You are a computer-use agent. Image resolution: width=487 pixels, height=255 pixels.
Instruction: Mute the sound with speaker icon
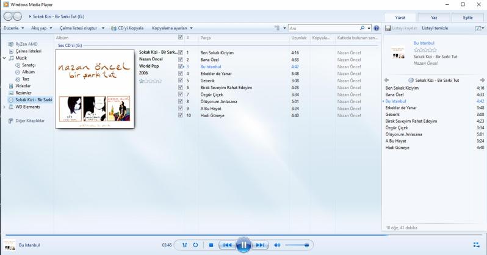pyautogui.click(x=277, y=245)
